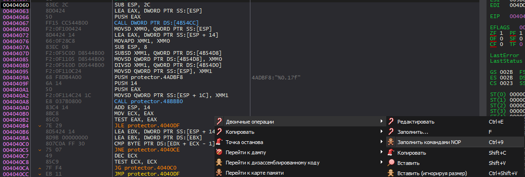Select SUBSD XMM1 instruction at 0040407D
Image resolution: width=525 pixels, height=177 pixels.
click(168, 53)
